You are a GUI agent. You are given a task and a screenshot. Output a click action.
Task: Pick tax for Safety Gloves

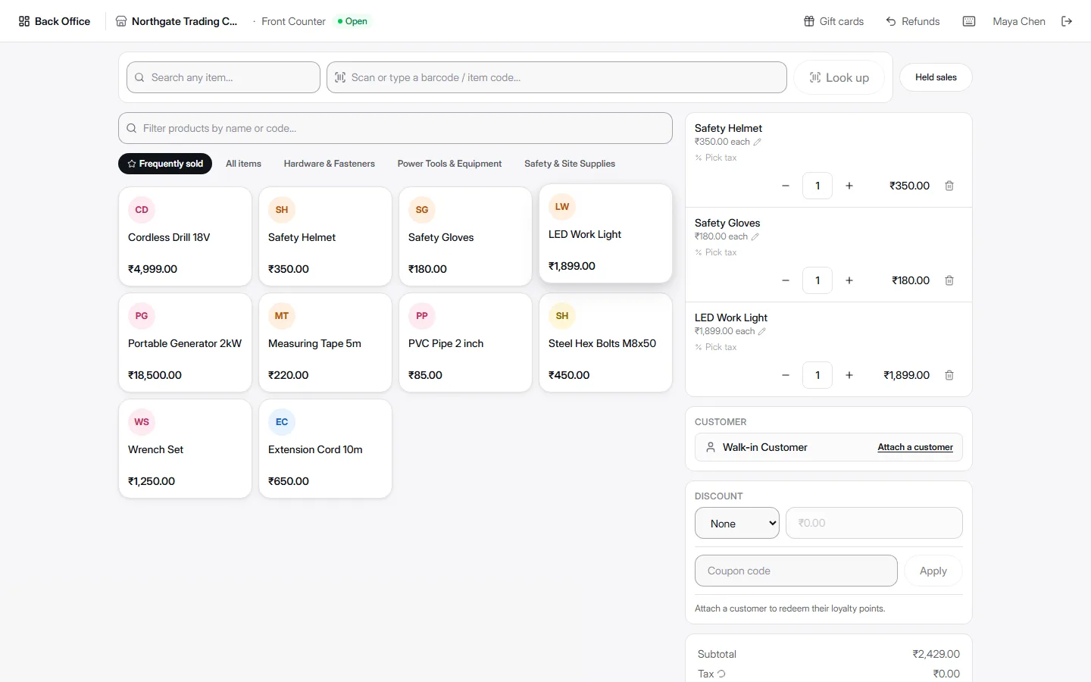tap(716, 252)
